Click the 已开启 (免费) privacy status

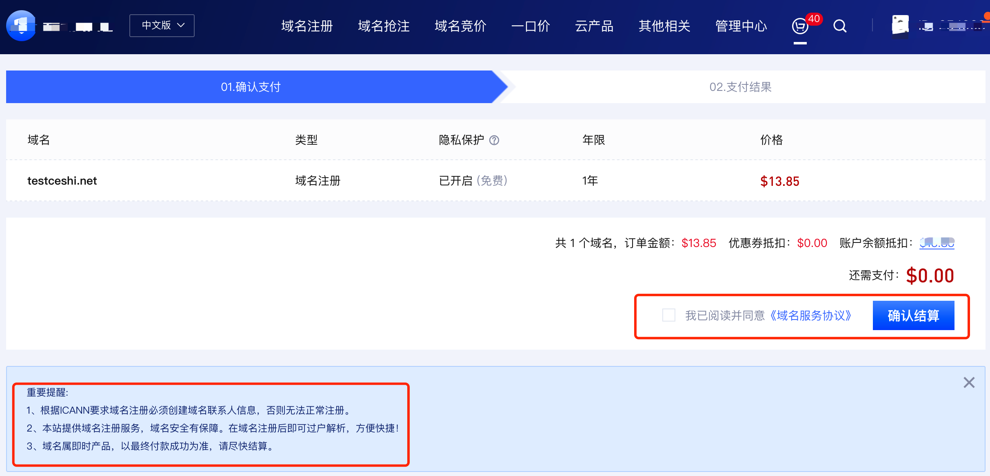coord(473,181)
